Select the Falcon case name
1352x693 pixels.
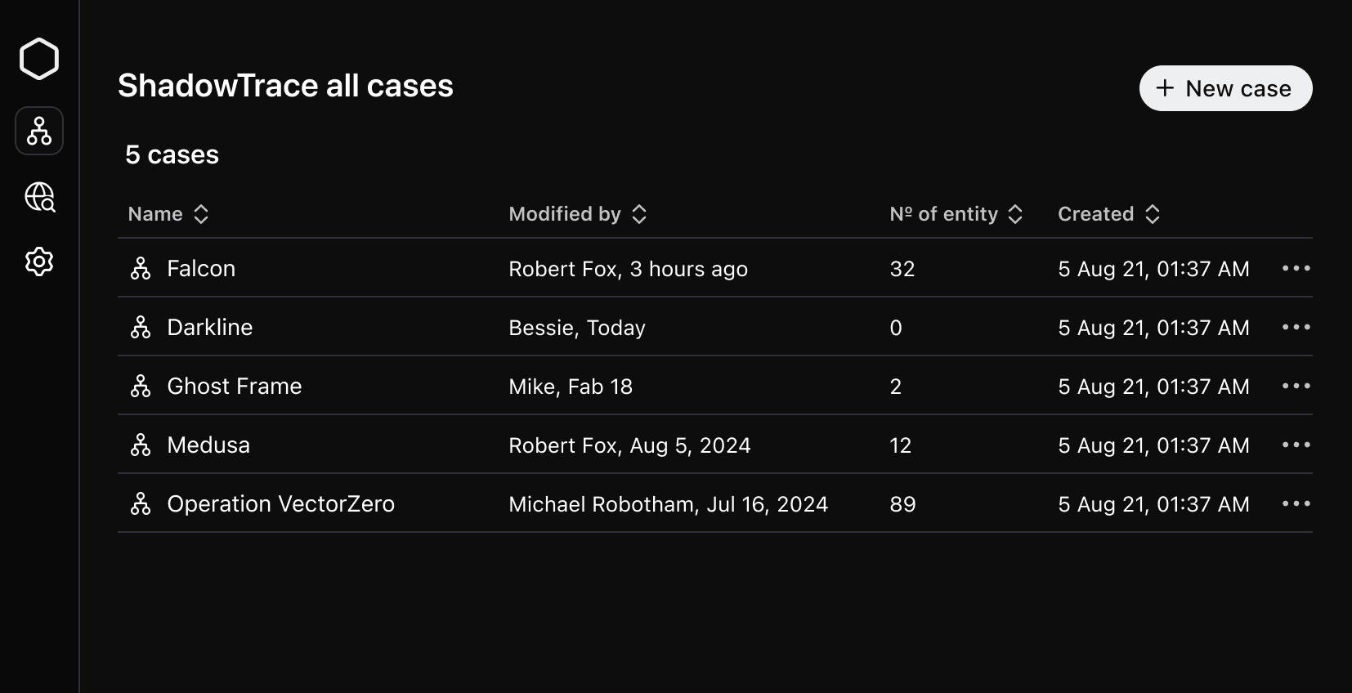coord(201,269)
